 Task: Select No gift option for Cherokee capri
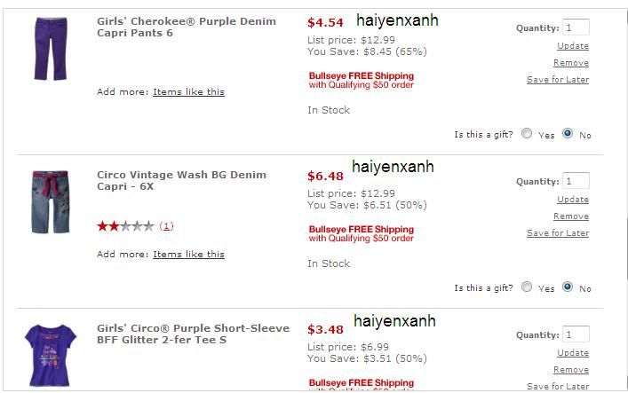pyautogui.click(x=568, y=134)
